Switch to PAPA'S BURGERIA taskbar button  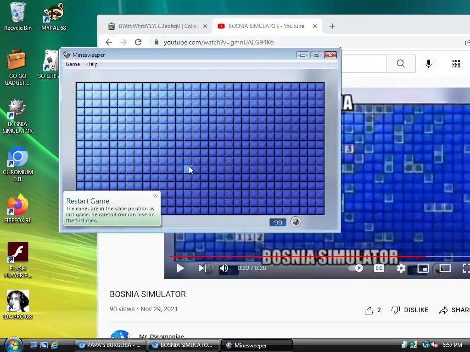point(110,345)
